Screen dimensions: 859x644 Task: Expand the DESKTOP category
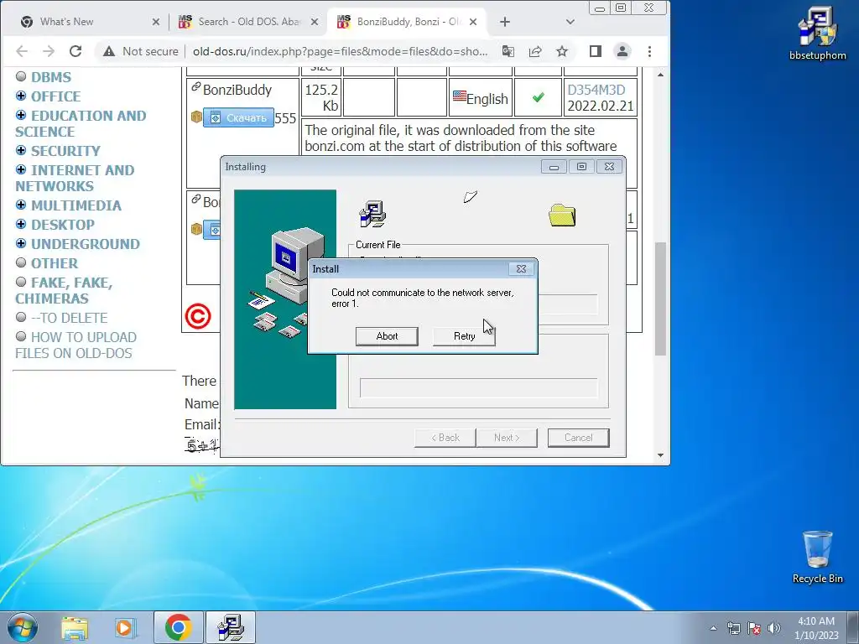pos(21,224)
